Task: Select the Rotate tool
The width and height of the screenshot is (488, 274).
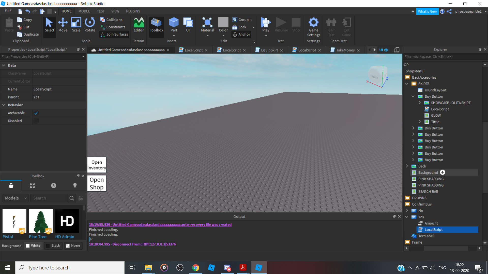Action: tap(90, 25)
